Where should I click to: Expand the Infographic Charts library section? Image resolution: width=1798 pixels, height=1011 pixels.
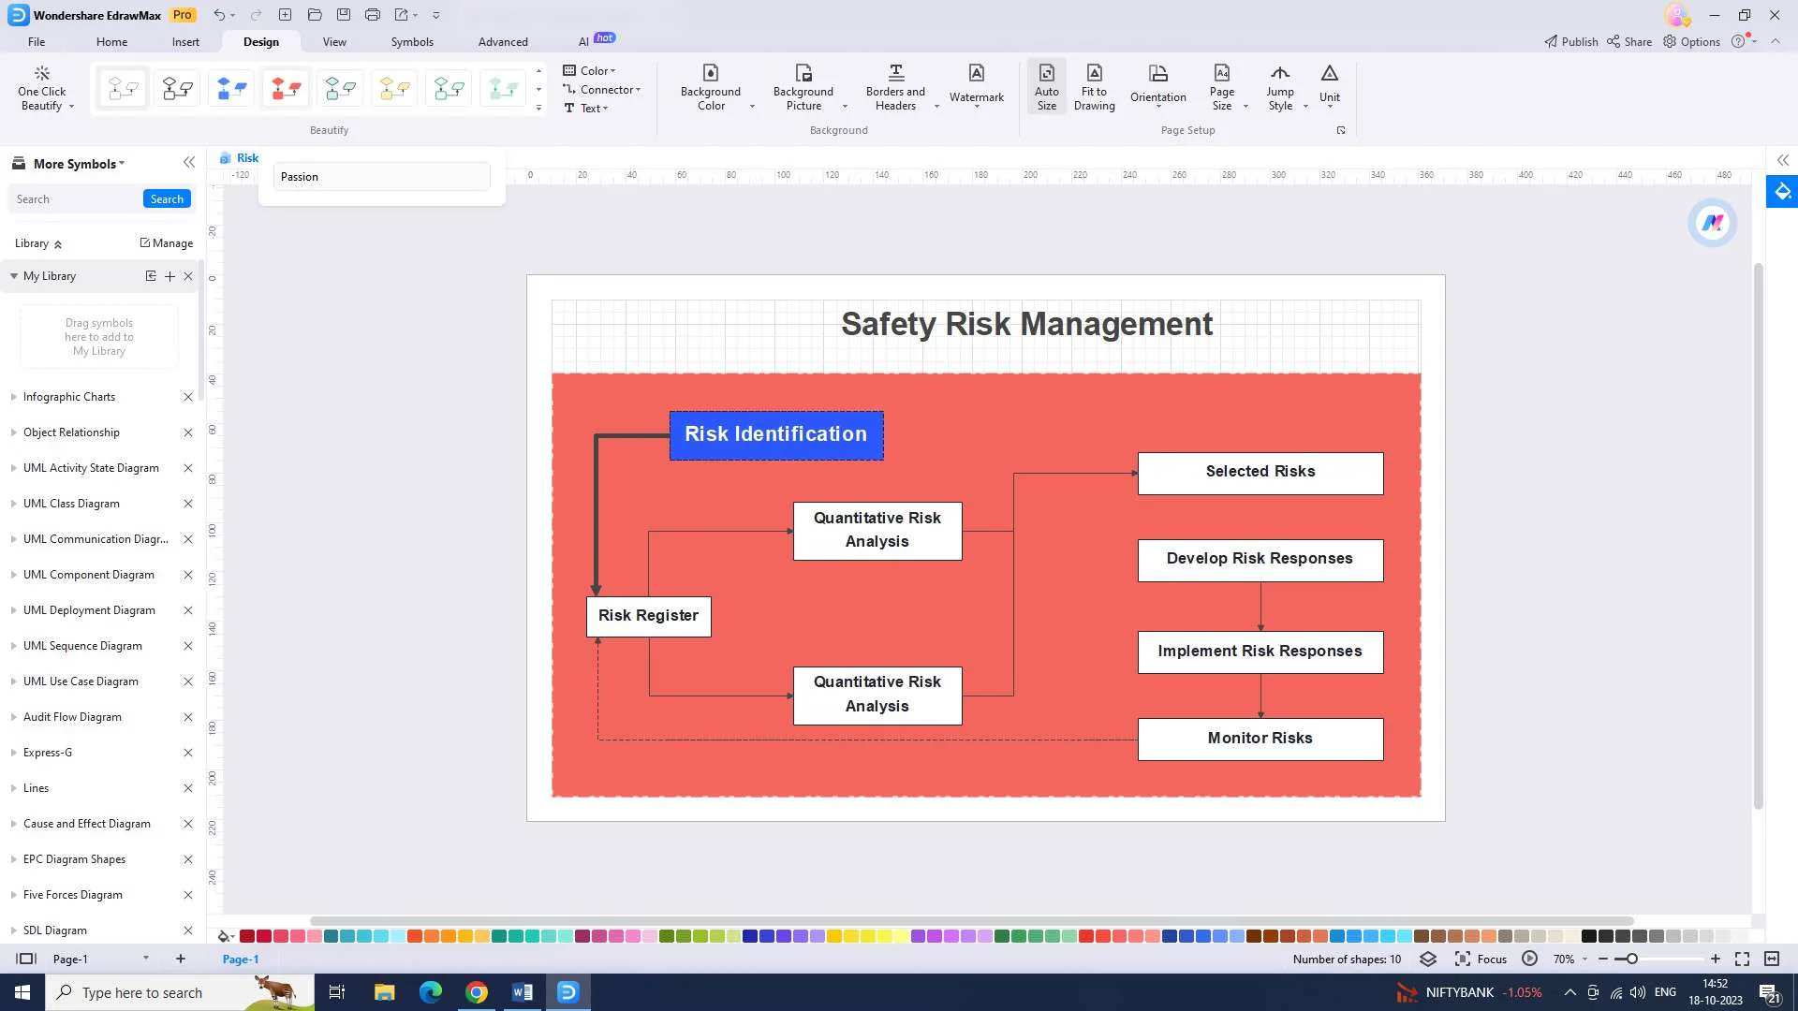pos(14,396)
